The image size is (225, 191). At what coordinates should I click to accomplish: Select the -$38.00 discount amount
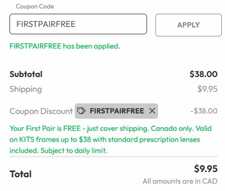click(204, 111)
